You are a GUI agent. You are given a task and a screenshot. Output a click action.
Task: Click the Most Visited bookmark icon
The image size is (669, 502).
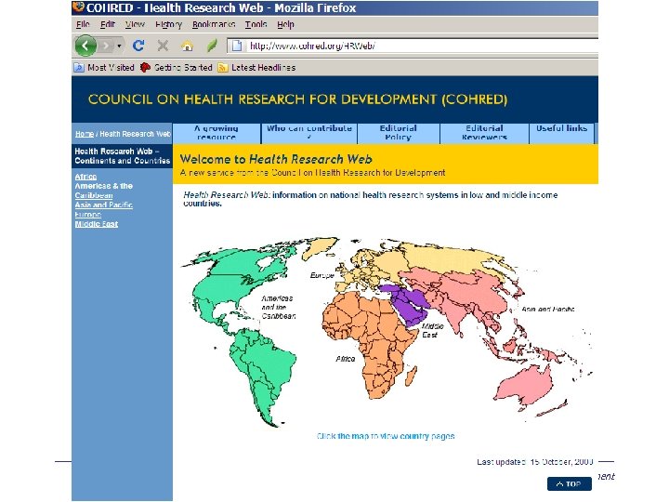click(79, 68)
